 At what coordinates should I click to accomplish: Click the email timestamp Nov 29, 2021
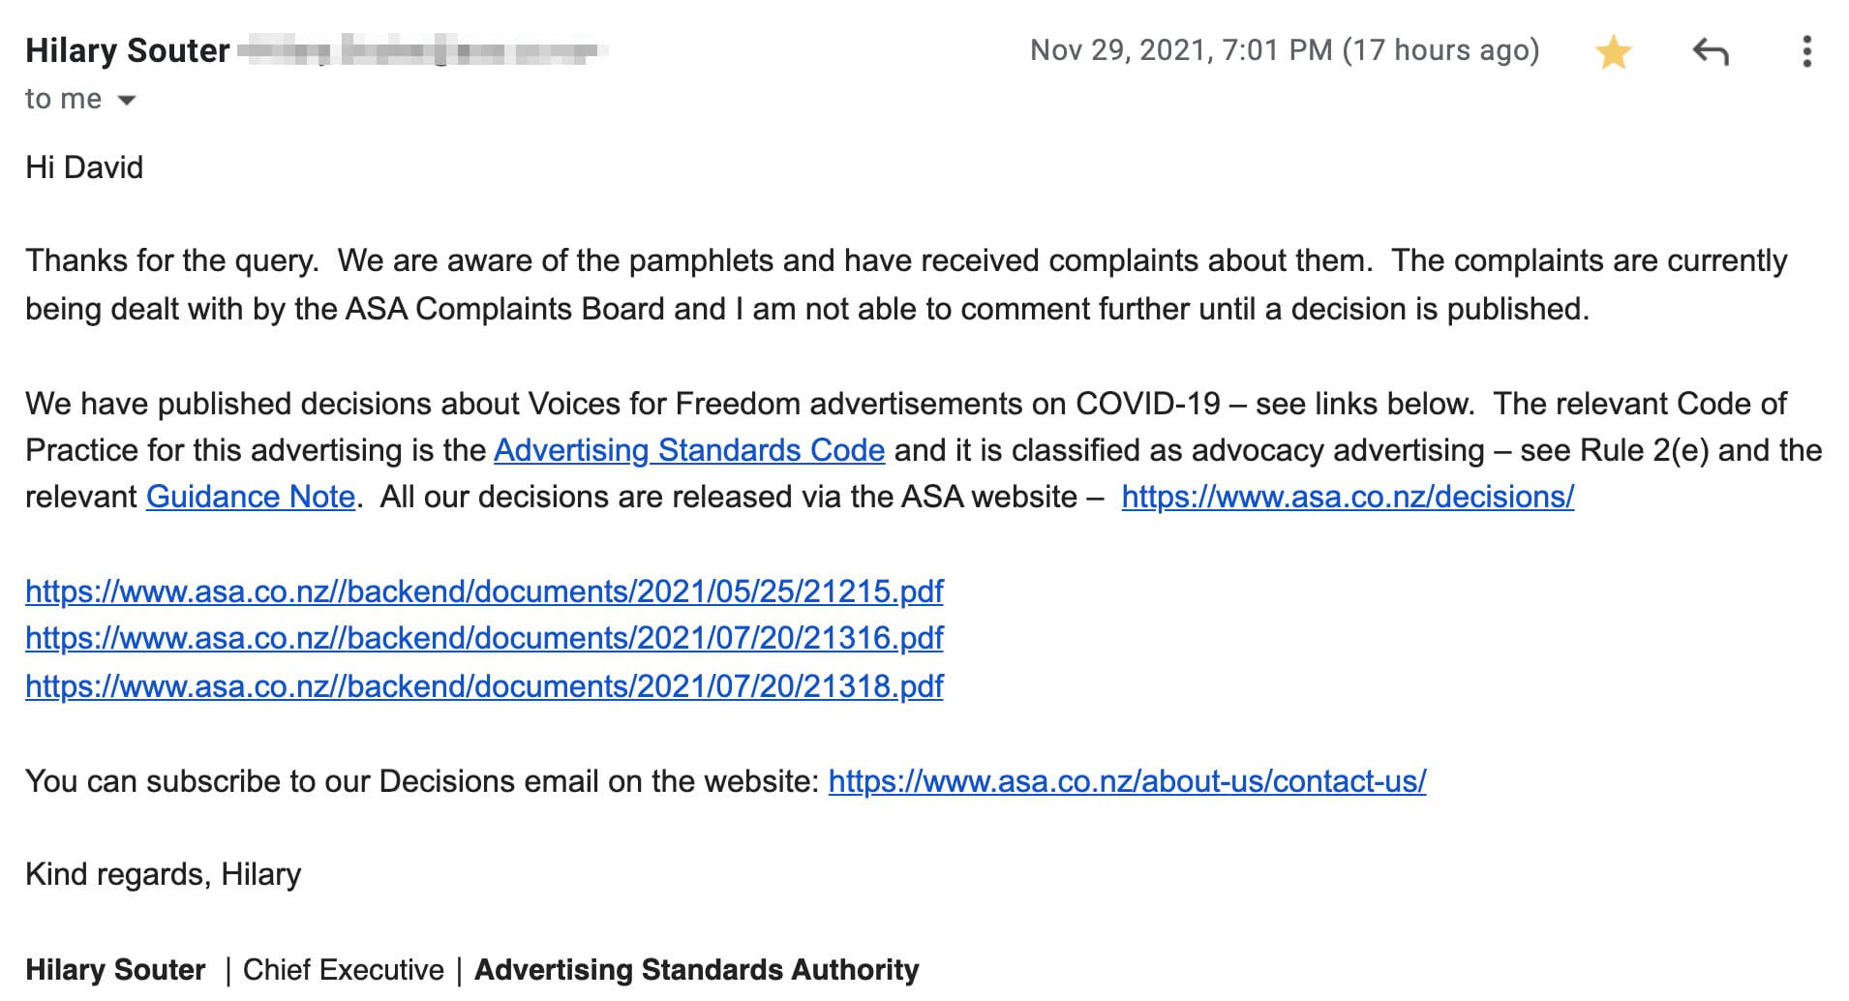coord(1284,50)
